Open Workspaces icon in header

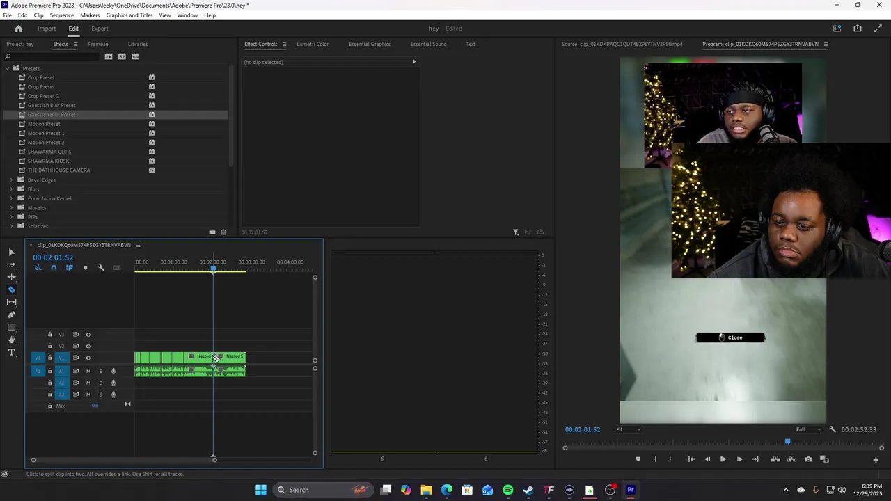(x=837, y=29)
